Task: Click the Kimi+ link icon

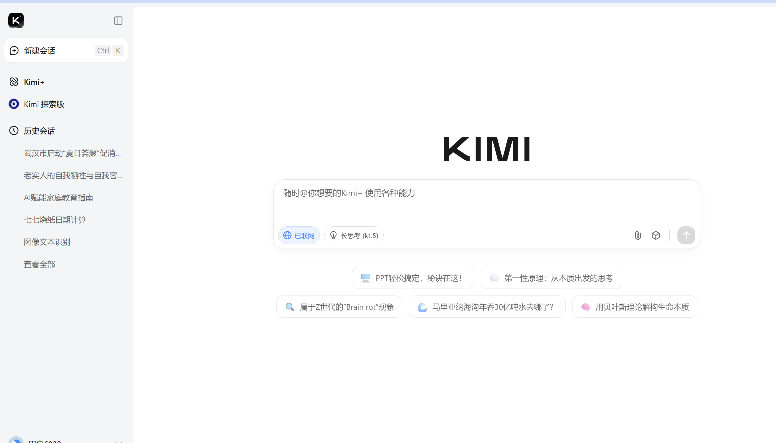Action: coord(14,82)
